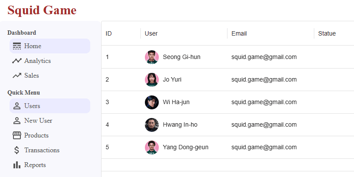Viewport: 354px width, 177px height.
Task: Select Users in the Quick Menu
Action: (x=50, y=106)
